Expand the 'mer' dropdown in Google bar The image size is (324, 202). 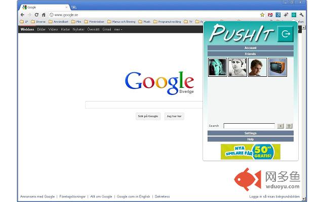pos(118,29)
